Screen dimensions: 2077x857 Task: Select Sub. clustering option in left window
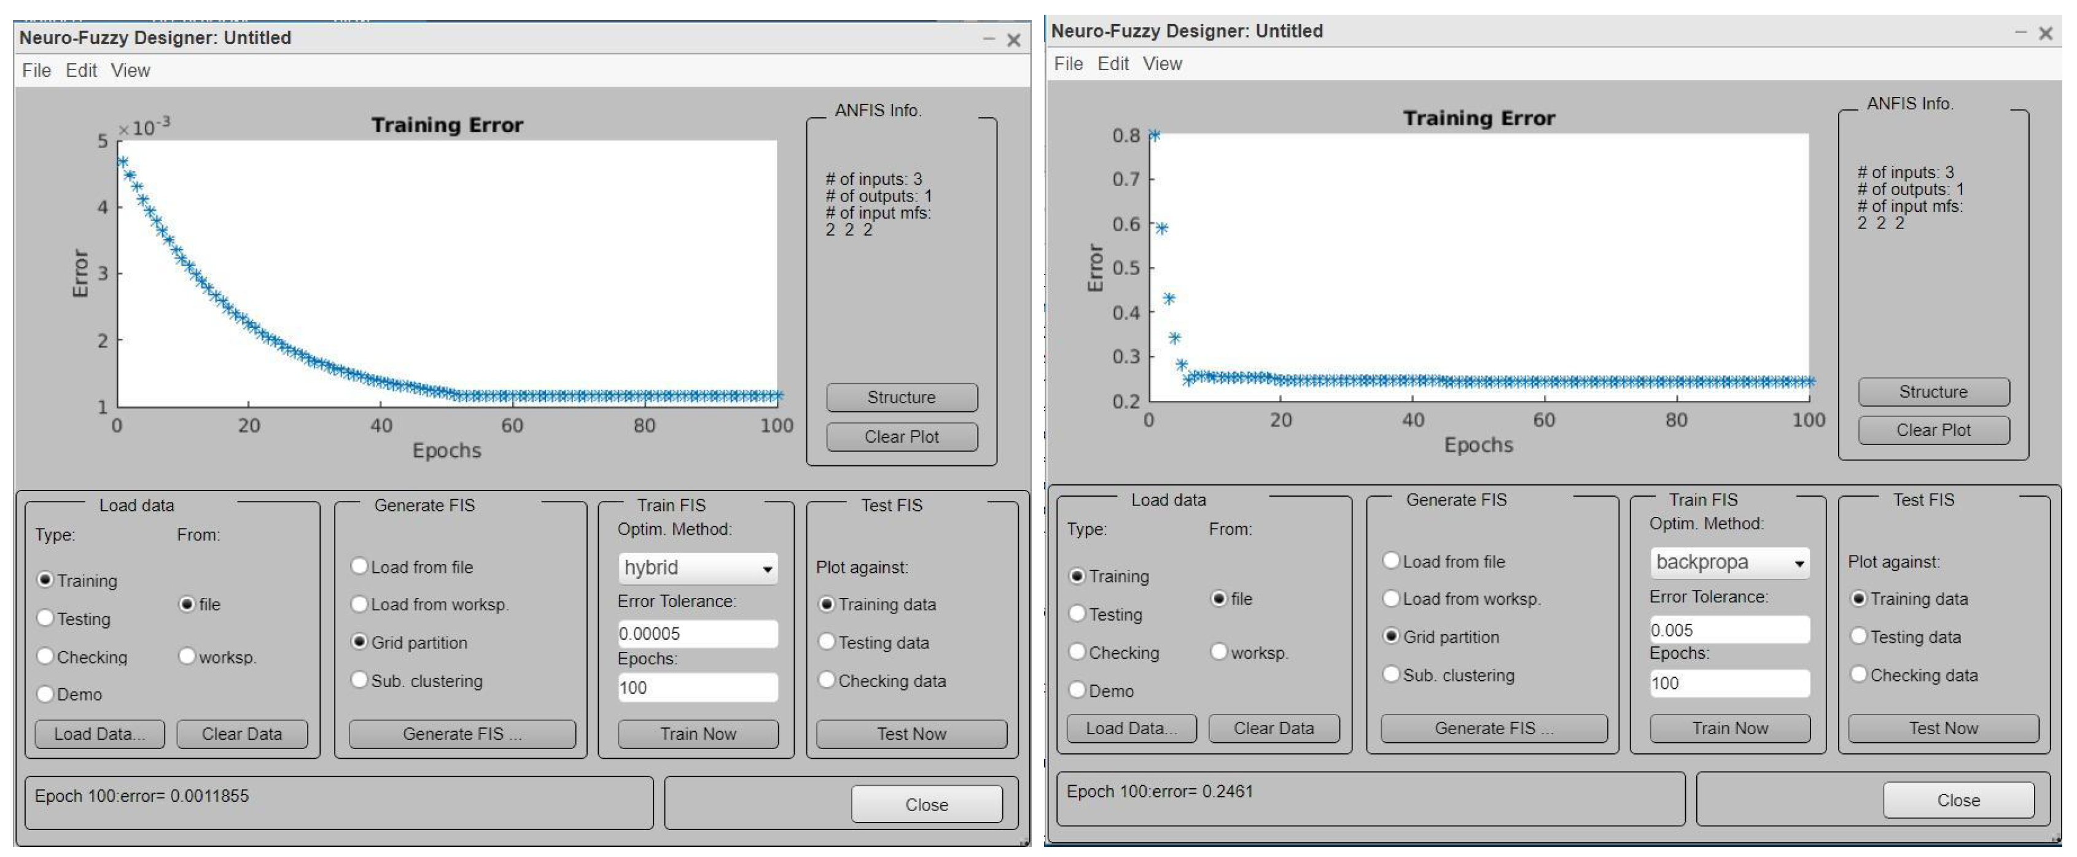point(360,680)
